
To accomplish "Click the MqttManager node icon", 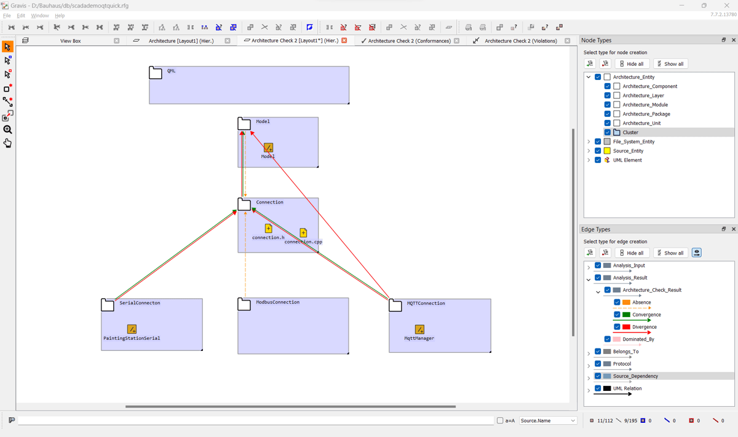I will pyautogui.click(x=419, y=330).
